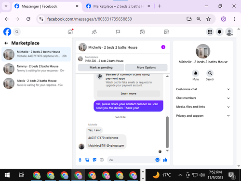Click the Facebook search magnifier icon
Viewport: 241px width, 181px height.
tap(17, 32)
